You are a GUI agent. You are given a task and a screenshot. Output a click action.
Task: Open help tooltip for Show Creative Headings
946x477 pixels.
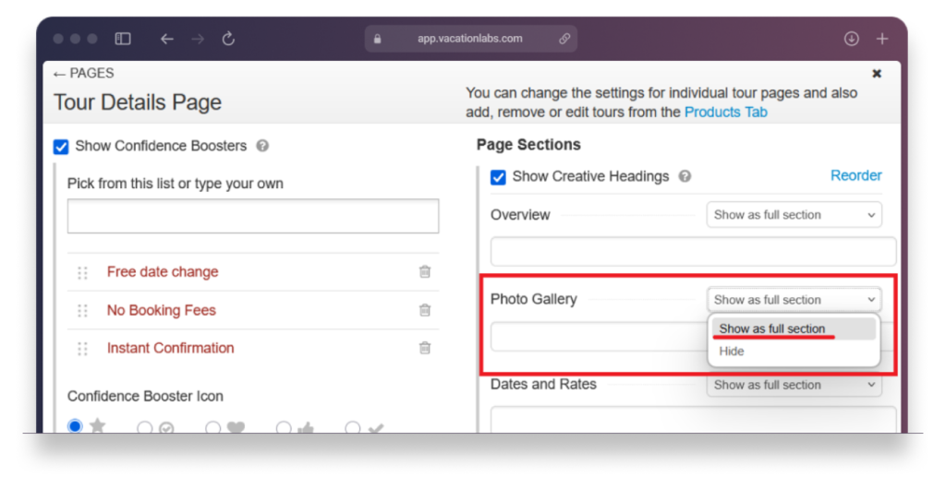[x=685, y=176]
